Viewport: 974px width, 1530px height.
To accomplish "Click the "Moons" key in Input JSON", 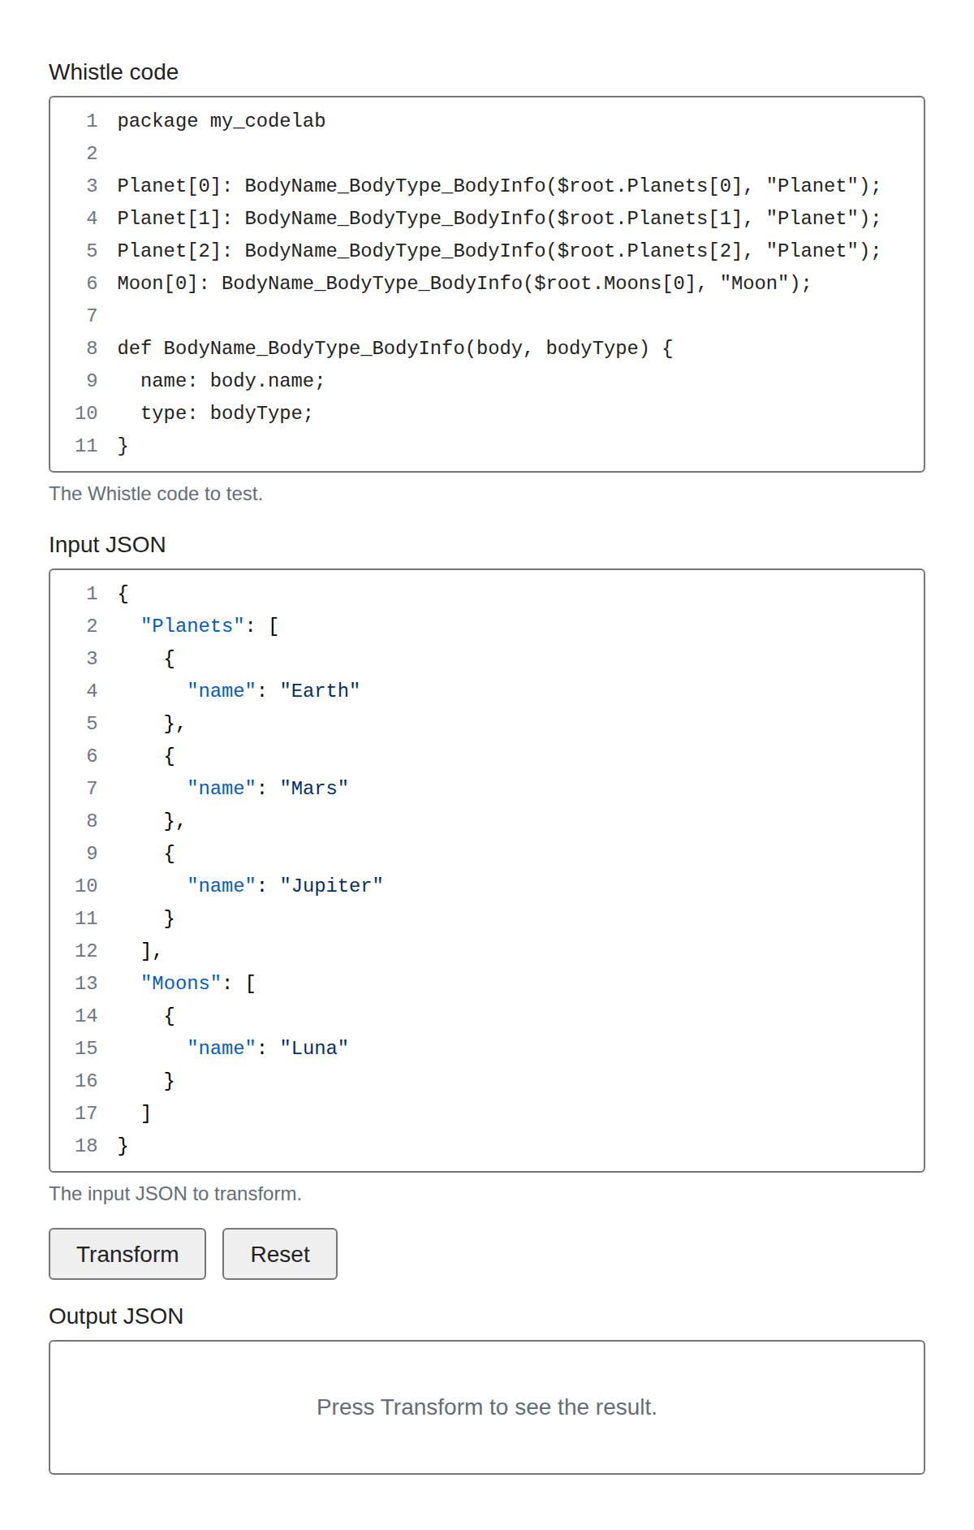I will click(181, 983).
